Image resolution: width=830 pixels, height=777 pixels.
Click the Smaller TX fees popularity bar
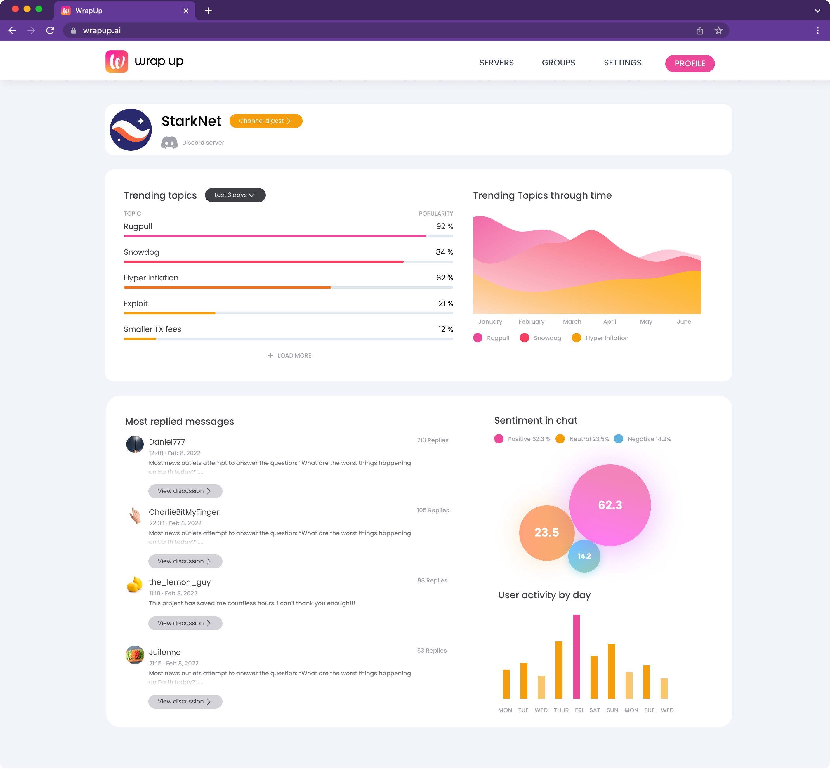pos(288,339)
